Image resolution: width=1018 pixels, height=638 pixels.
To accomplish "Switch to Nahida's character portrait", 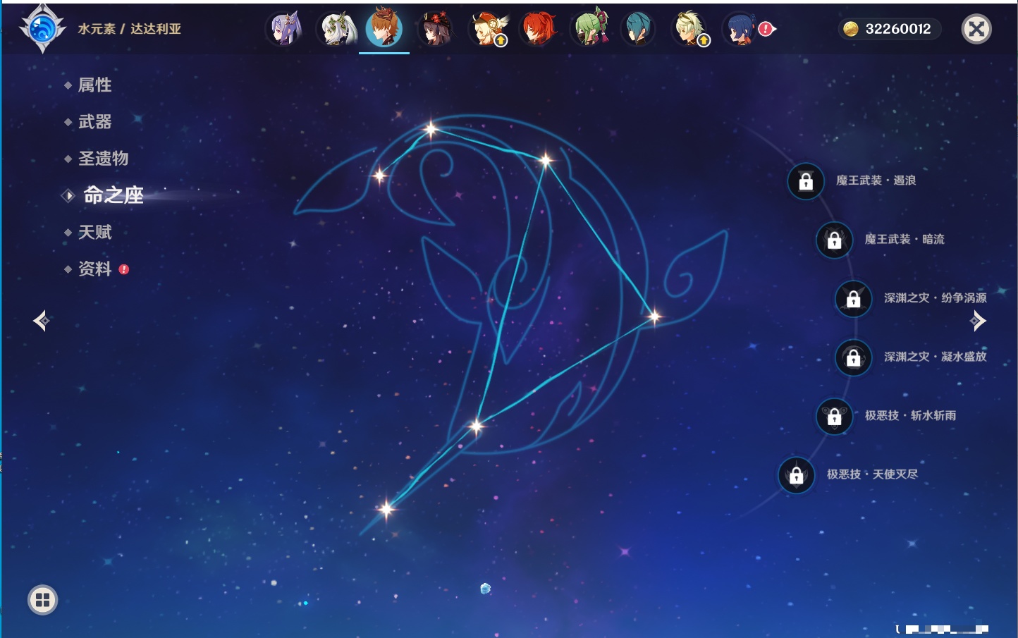I will point(336,30).
